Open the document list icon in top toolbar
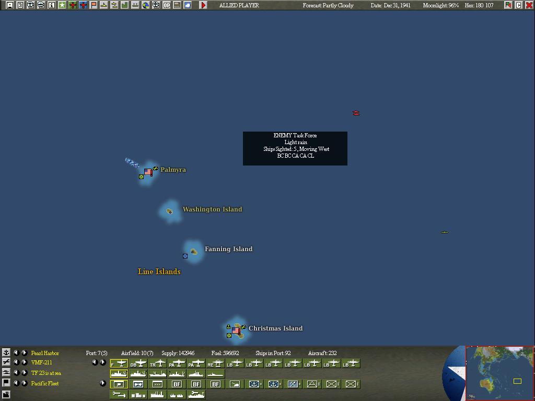 click(x=20, y=5)
